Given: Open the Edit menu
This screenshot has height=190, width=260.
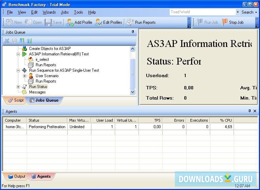Looking at the screenshot, I should pyautogui.click(x=34, y=12).
